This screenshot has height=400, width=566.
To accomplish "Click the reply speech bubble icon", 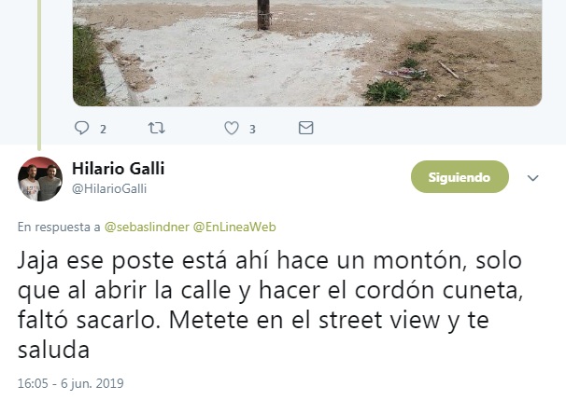I will [x=81, y=128].
